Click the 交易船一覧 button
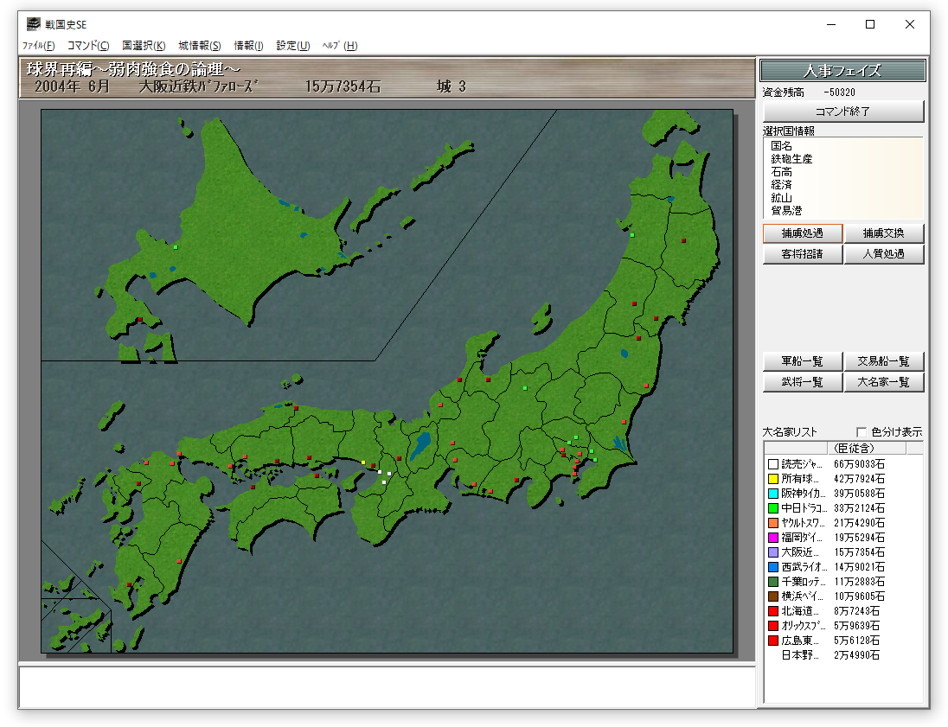 coord(883,361)
